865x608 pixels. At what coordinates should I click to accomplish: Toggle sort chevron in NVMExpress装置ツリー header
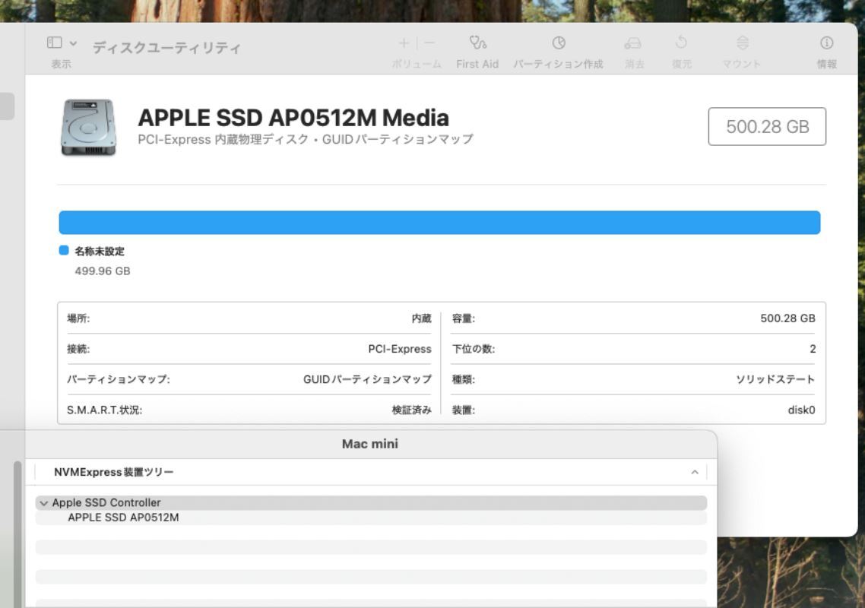point(695,472)
